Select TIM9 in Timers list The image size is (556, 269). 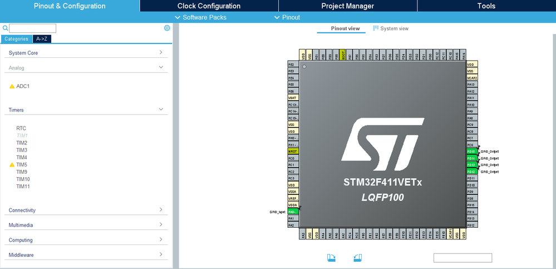(x=22, y=172)
